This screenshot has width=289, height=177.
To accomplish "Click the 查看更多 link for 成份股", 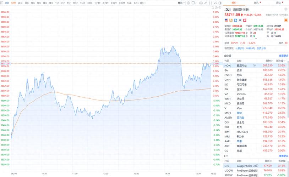I will pos(283,56).
